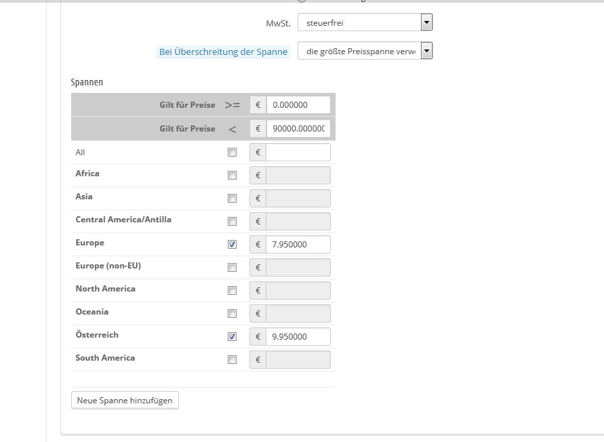Viewport: 604px width, 442px height.
Task: Click the greater-or-equal symbol in header
Action: (x=232, y=105)
